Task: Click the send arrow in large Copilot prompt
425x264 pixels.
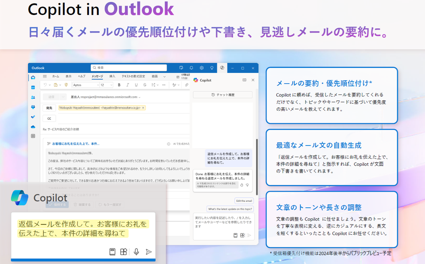Action: tap(149, 252)
